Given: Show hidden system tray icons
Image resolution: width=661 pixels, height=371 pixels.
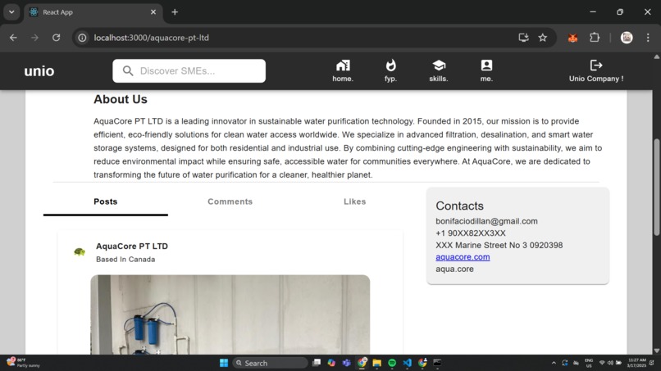Looking at the screenshot, I should click(554, 363).
